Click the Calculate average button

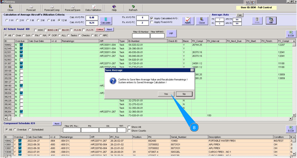(x=106, y=21)
